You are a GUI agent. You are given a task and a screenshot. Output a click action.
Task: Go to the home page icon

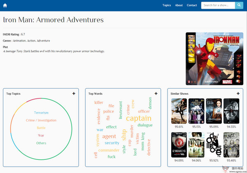coord(5,5)
